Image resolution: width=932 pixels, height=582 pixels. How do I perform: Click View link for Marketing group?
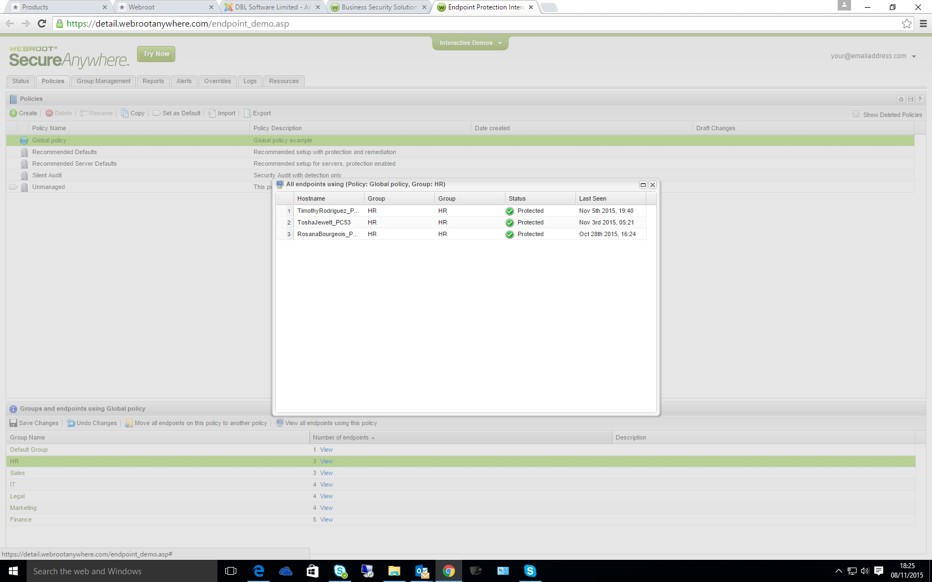pyautogui.click(x=326, y=508)
